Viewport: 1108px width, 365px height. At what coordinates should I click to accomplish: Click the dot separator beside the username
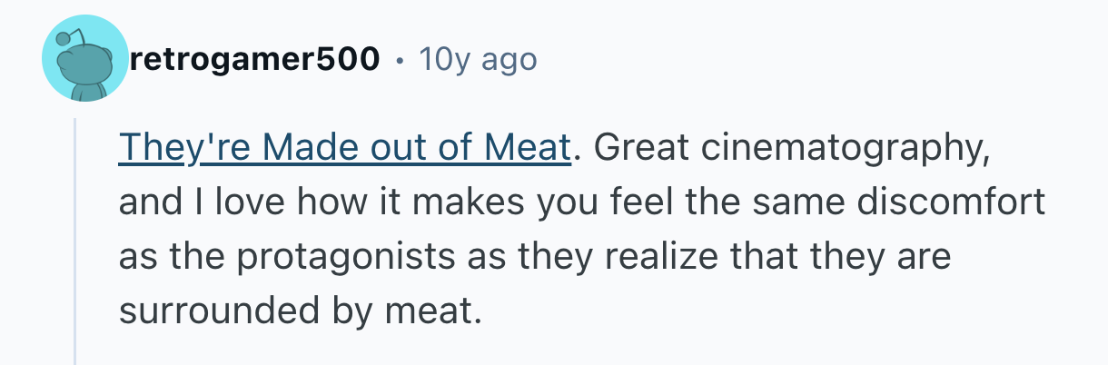pos(400,61)
